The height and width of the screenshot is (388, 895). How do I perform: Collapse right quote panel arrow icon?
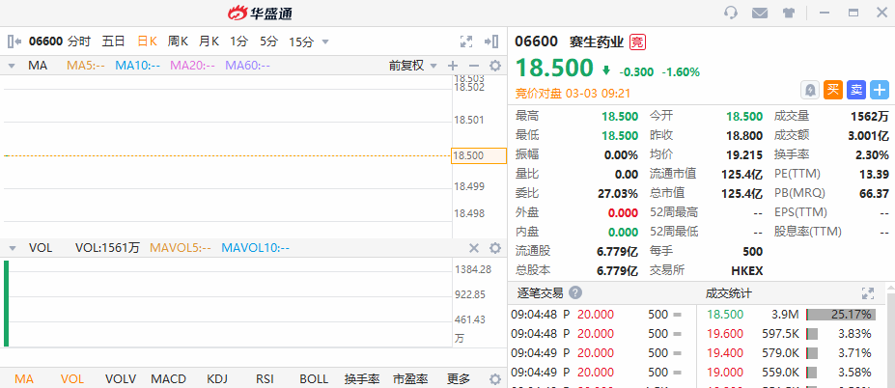click(491, 42)
